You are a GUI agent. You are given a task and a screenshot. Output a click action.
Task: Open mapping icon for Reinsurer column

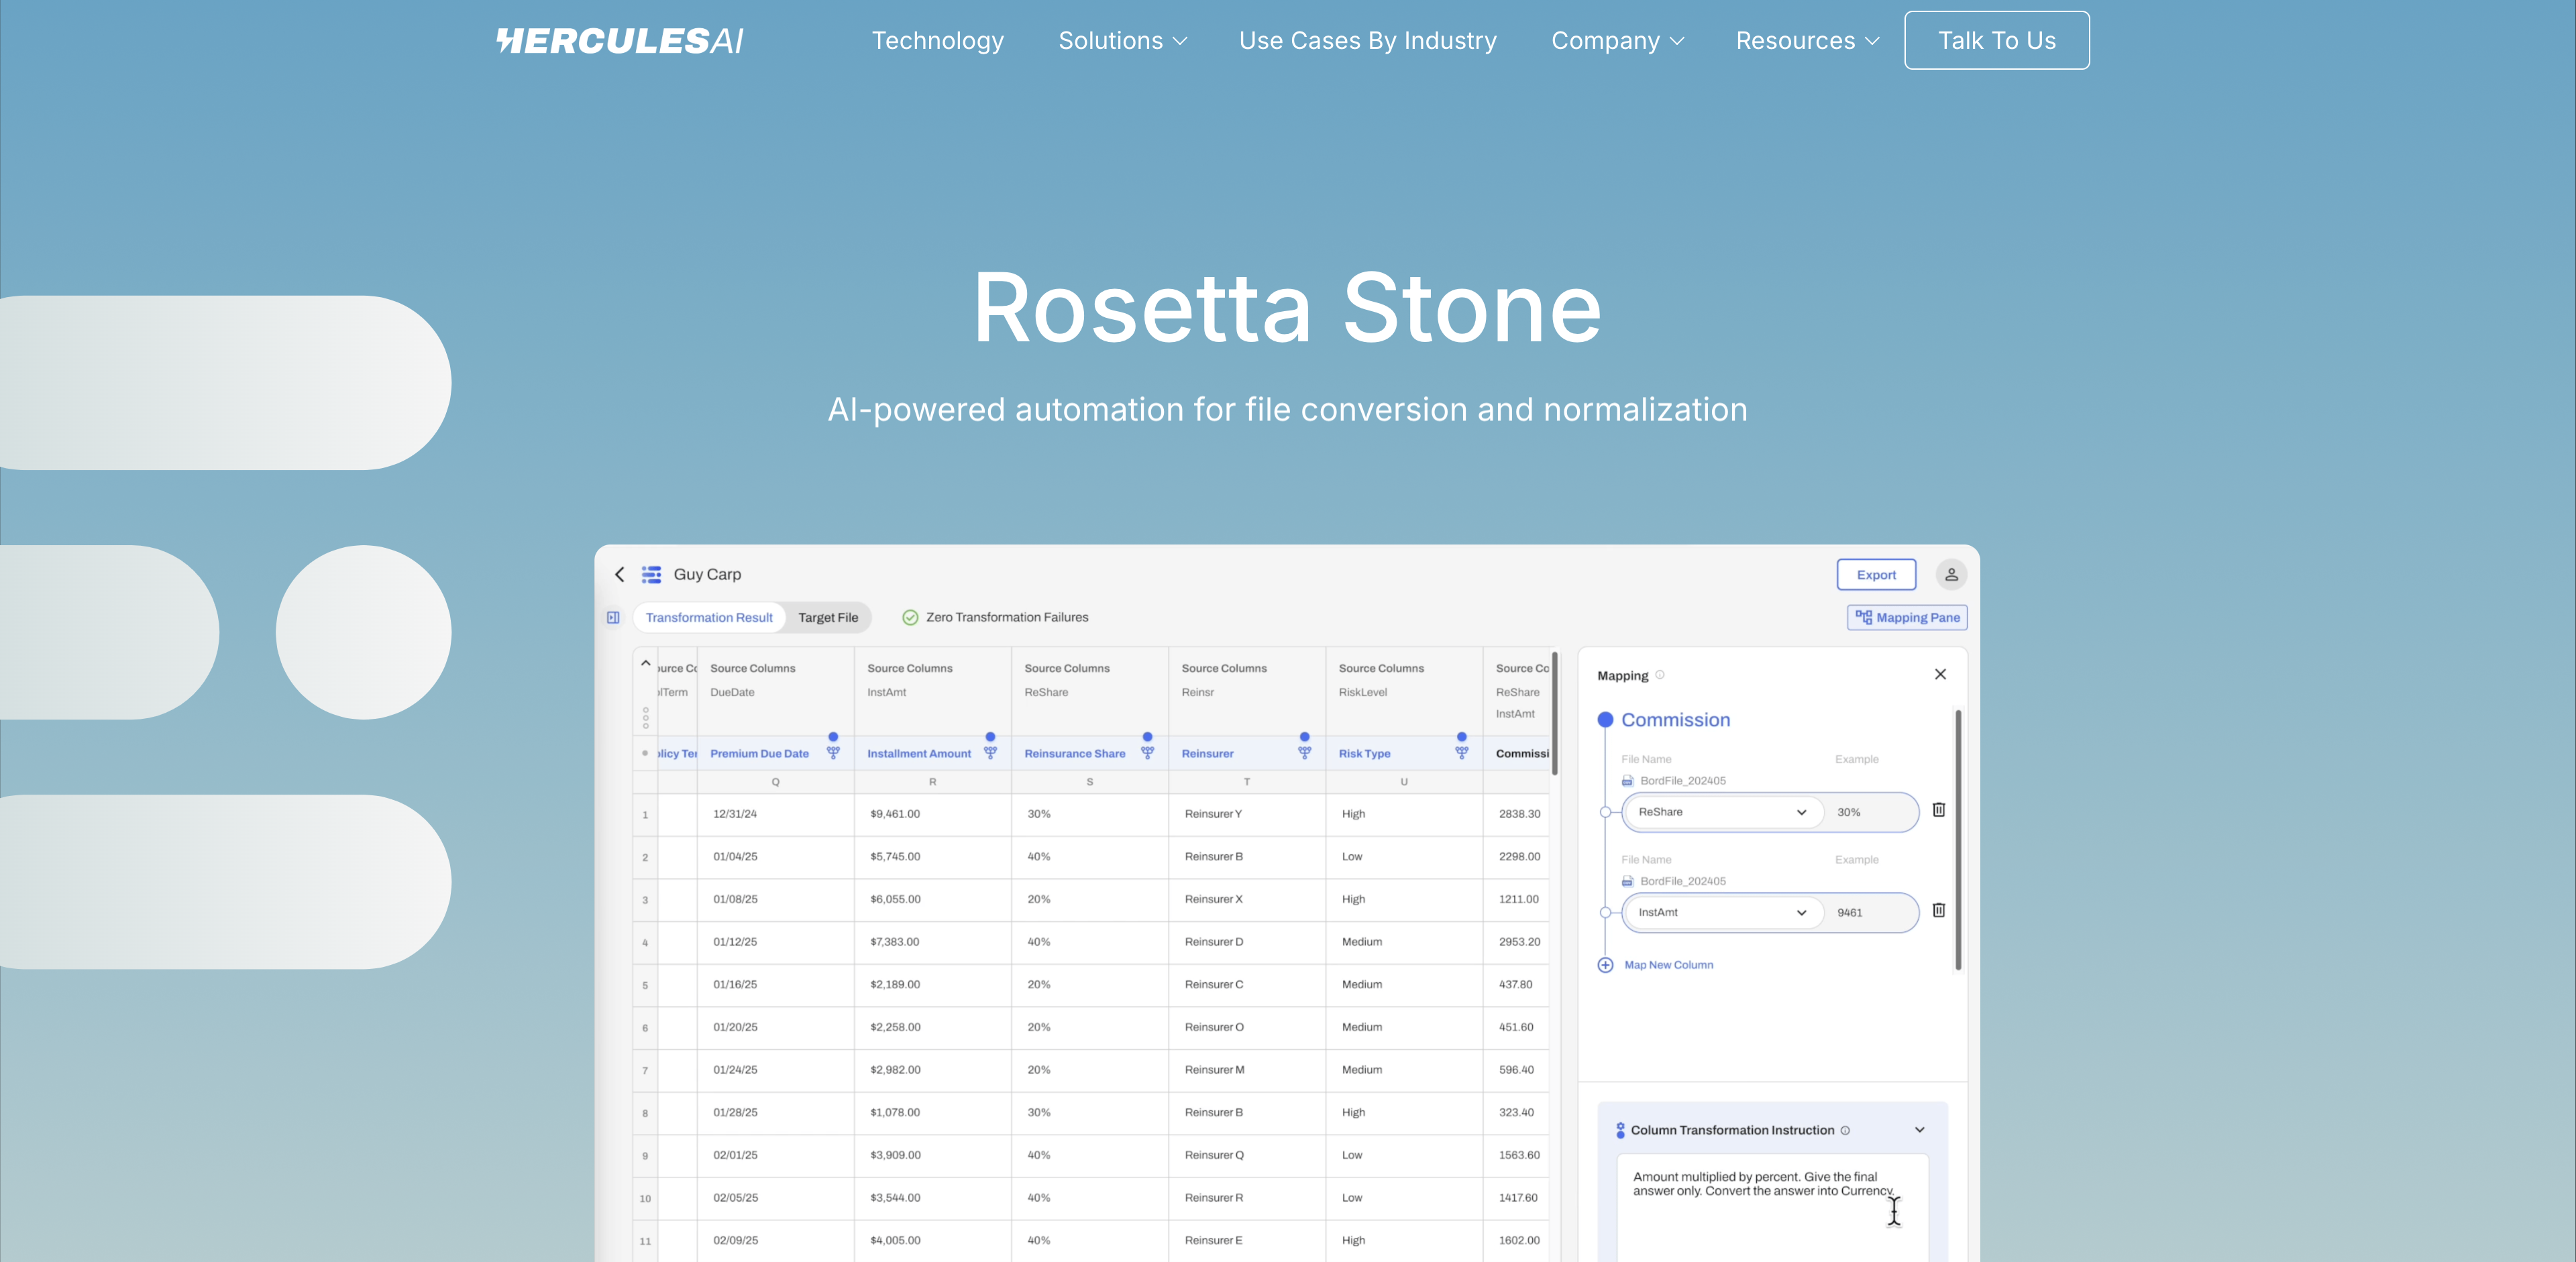(1304, 752)
